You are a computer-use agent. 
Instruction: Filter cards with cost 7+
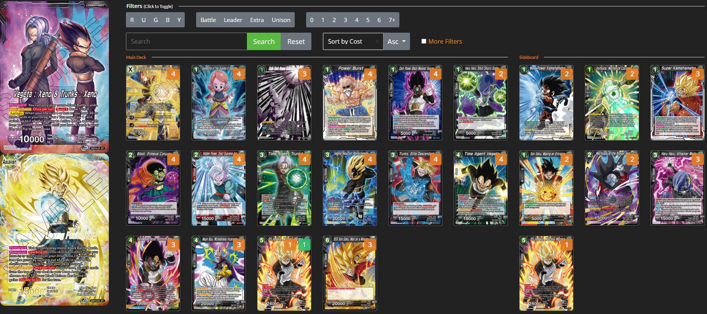tap(392, 20)
